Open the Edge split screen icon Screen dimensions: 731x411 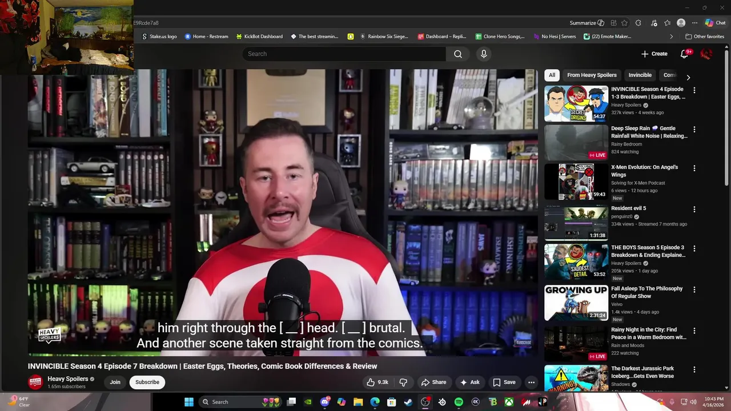pyautogui.click(x=613, y=23)
